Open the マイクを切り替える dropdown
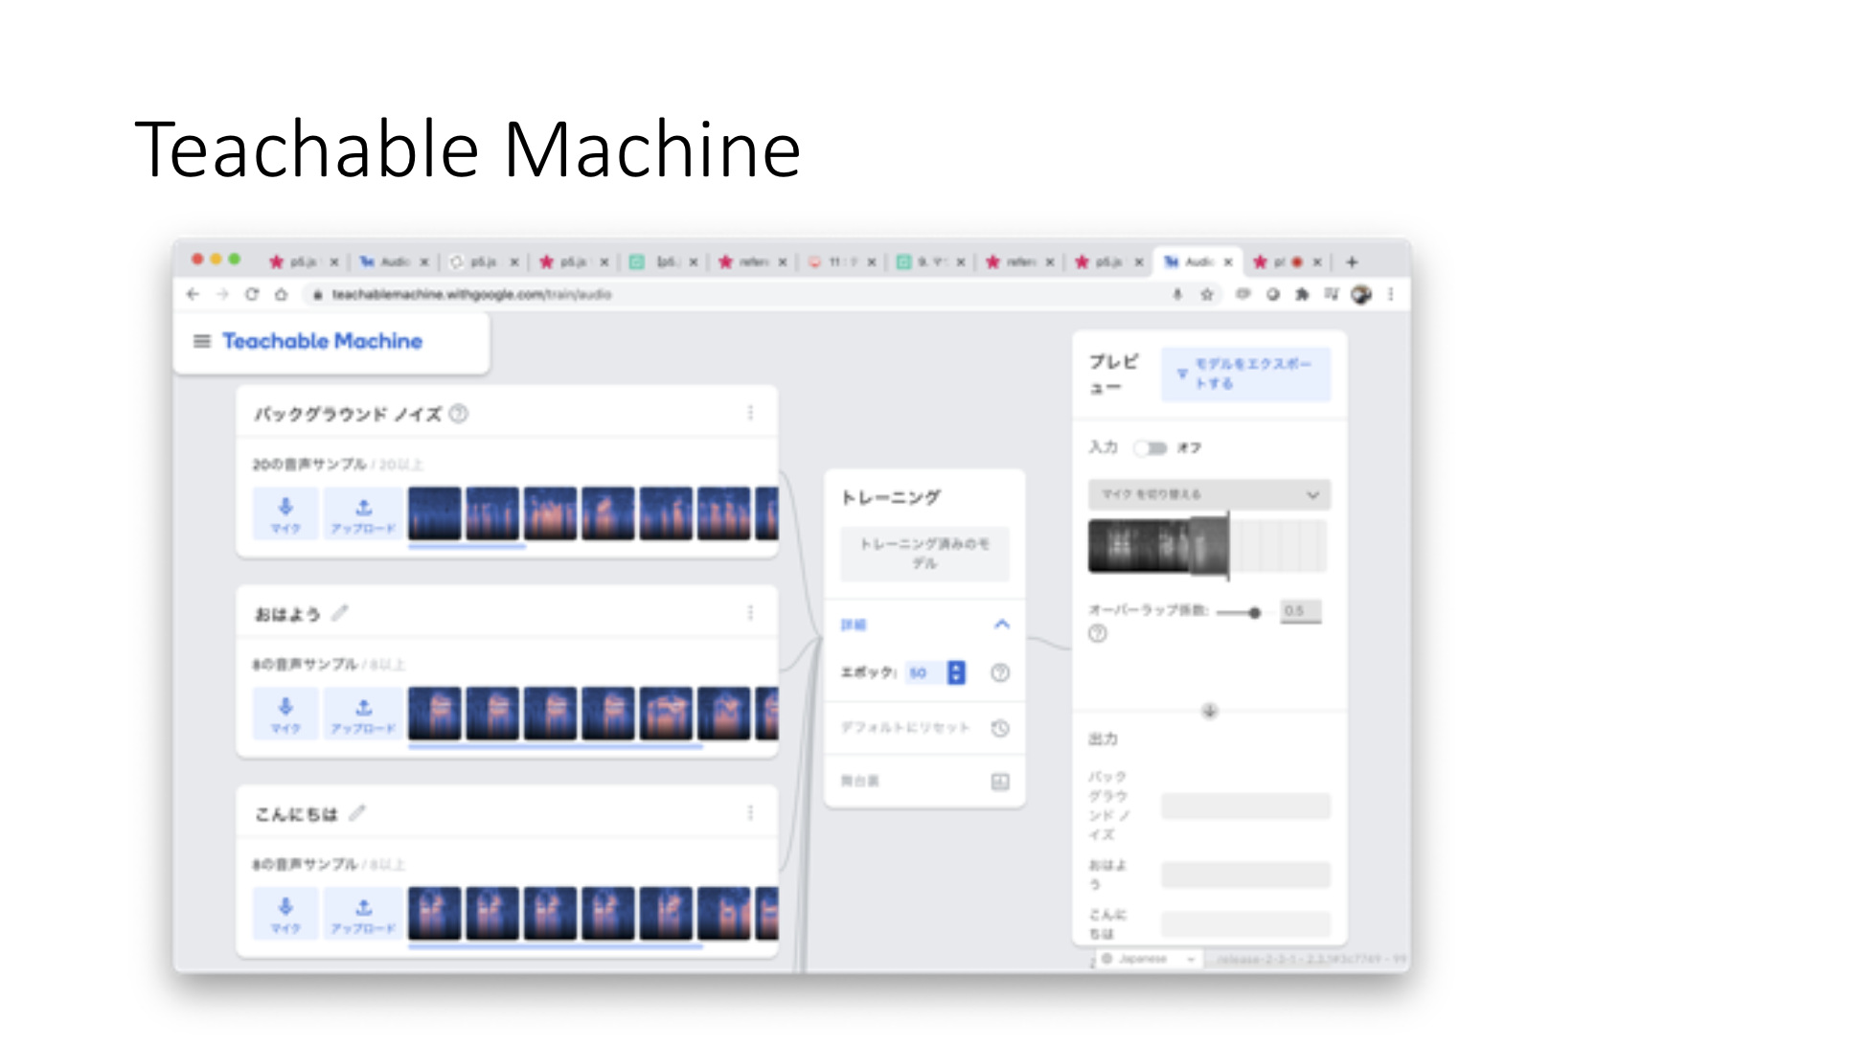Viewport: 1870px width, 1046px height. tap(1205, 494)
